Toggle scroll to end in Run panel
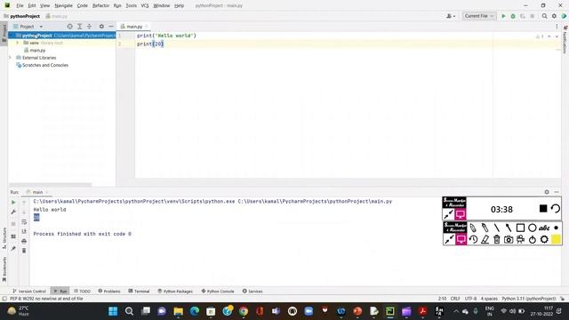Image resolution: width=569 pixels, height=320 pixels. 24,231
